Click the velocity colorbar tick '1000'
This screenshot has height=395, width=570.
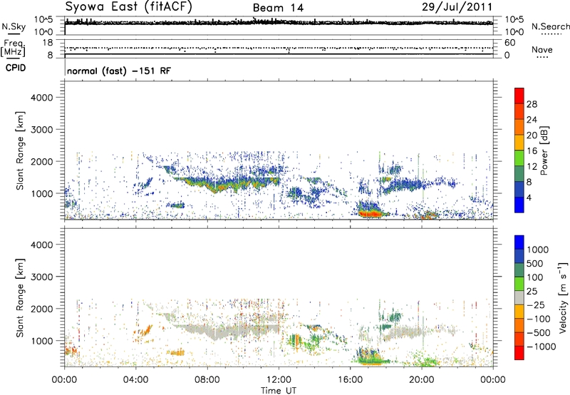pyautogui.click(x=538, y=250)
